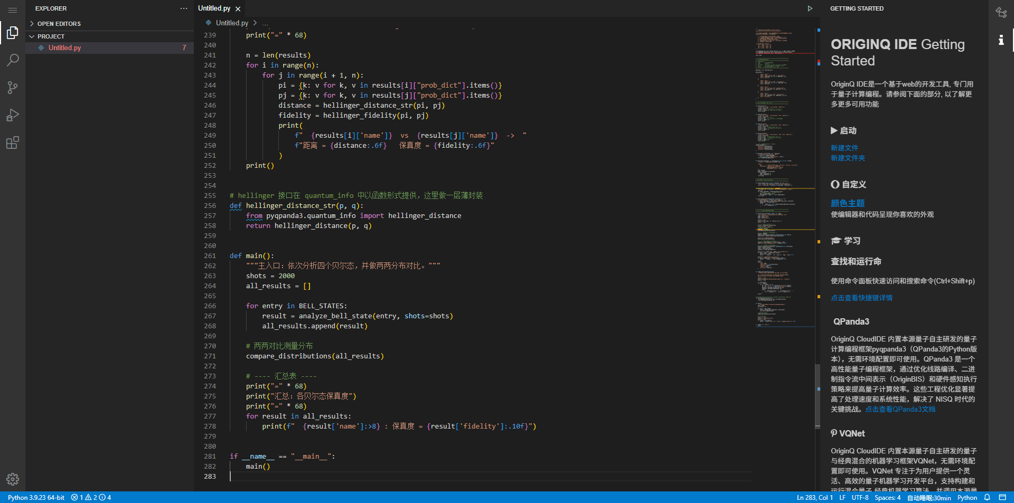This screenshot has height=503, width=1014.
Task: Select Python language mode in status bar
Action: [x=967, y=498]
